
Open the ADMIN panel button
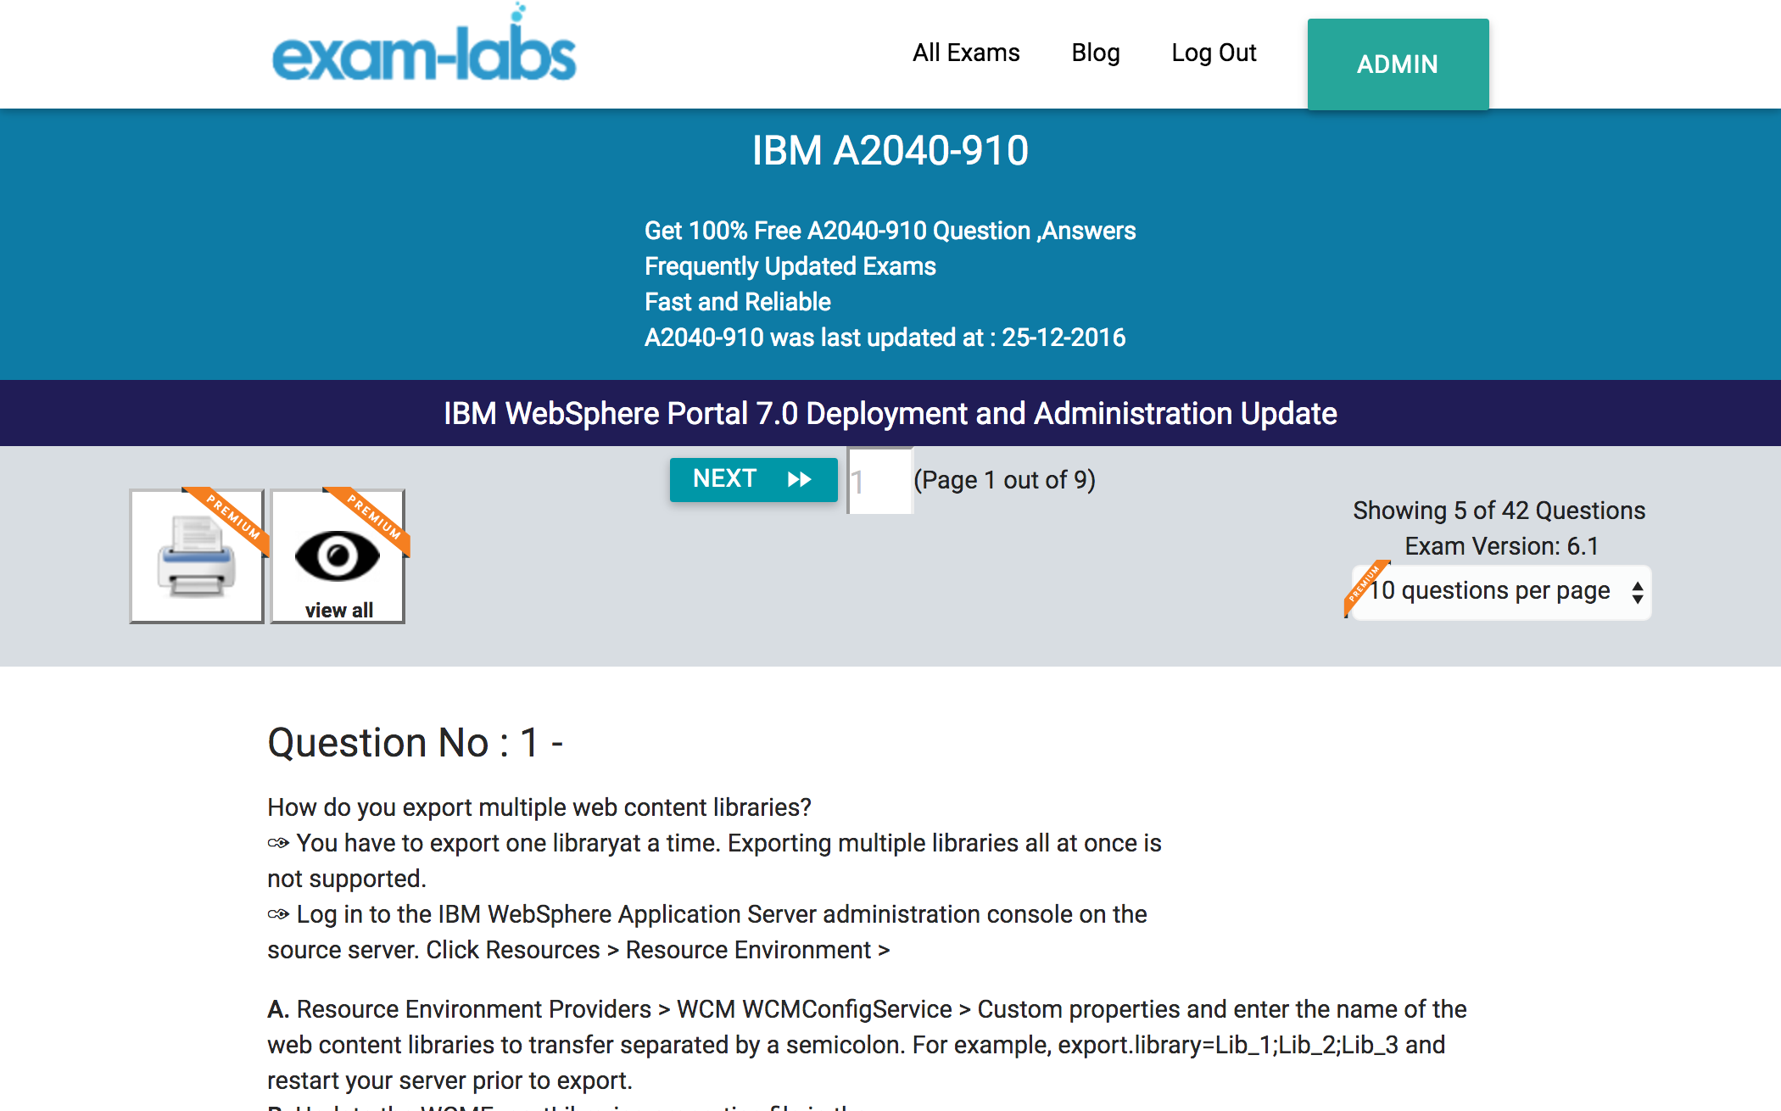tap(1398, 64)
